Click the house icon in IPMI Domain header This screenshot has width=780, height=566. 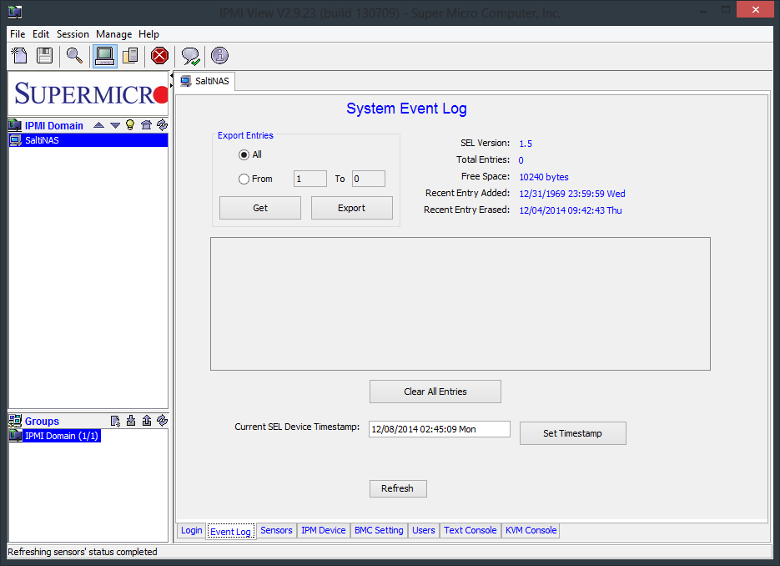click(x=146, y=125)
